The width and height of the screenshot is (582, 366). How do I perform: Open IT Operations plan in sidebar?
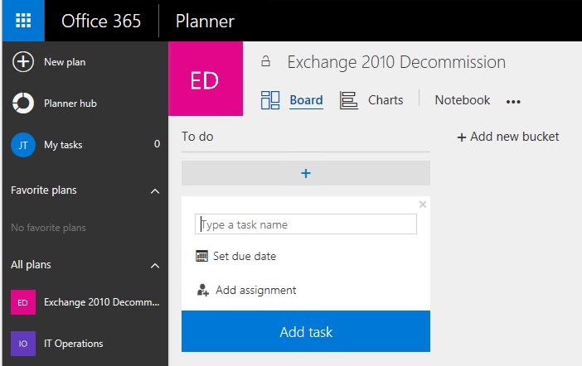[74, 344]
